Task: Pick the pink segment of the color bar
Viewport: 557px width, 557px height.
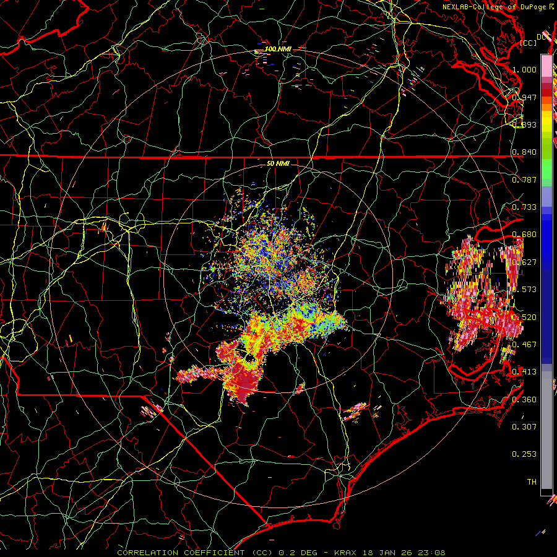Action: coord(546,66)
